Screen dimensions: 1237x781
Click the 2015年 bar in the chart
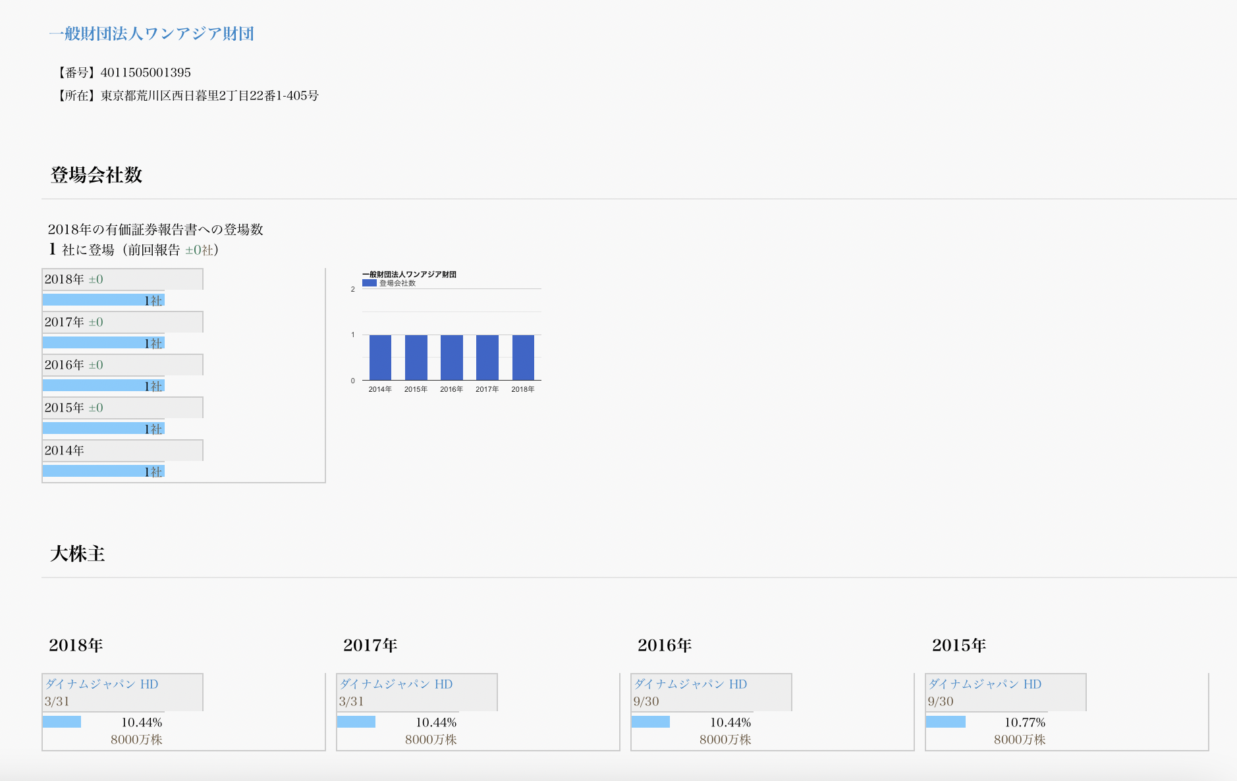[416, 358]
